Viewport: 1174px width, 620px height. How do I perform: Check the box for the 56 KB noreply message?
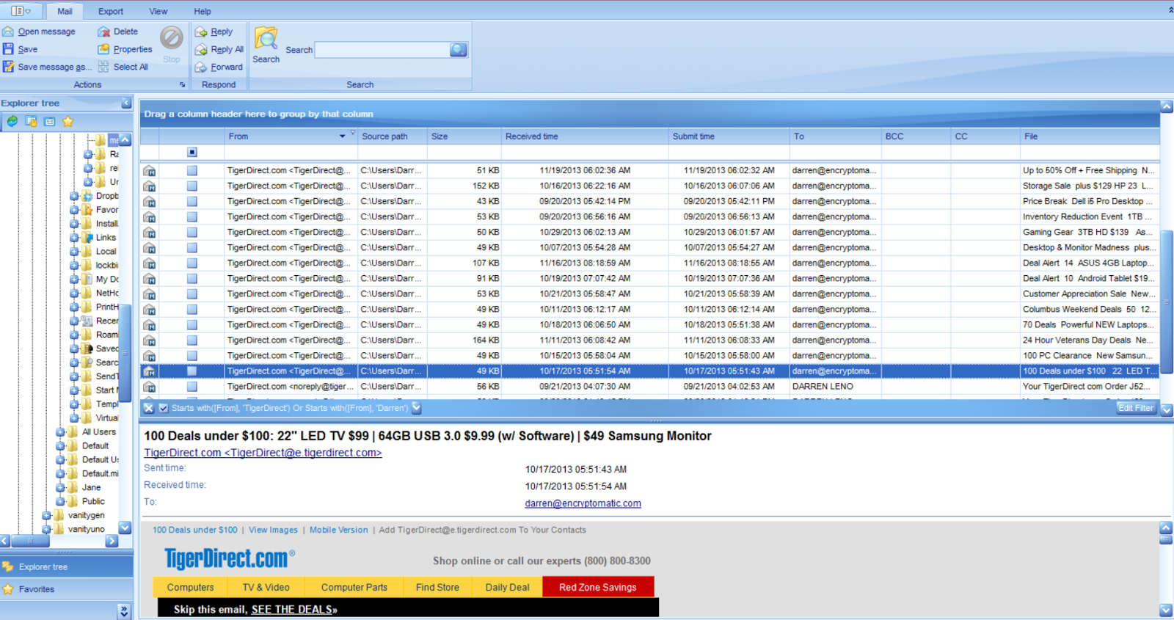[192, 386]
